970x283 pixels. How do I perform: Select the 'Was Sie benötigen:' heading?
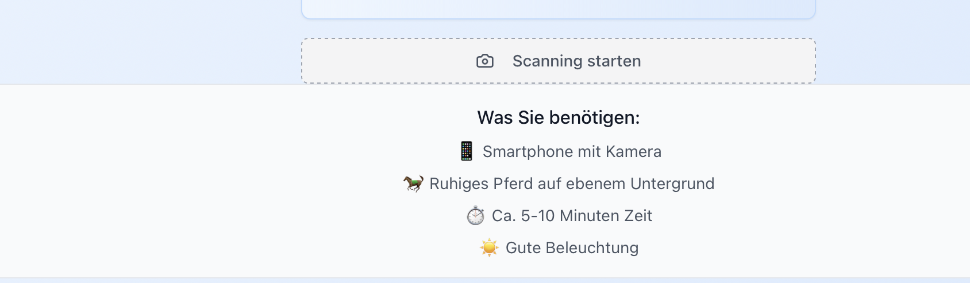pyautogui.click(x=558, y=117)
